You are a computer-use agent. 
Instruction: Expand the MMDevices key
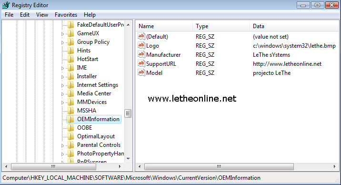click(x=63, y=103)
